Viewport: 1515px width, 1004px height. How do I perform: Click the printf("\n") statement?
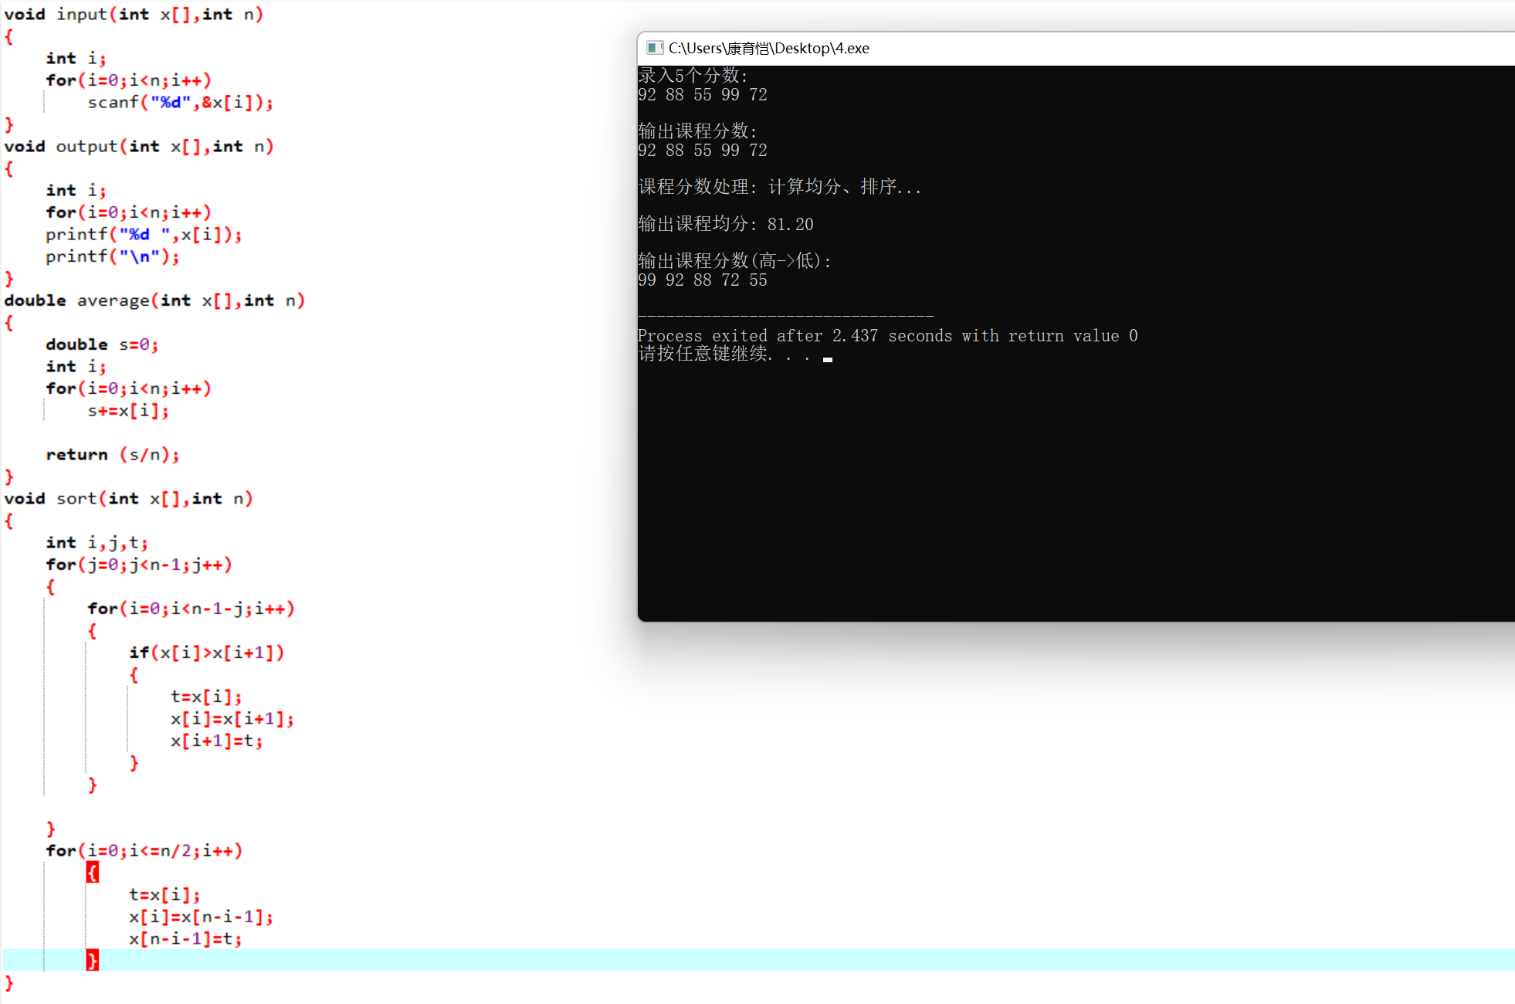coord(112,256)
